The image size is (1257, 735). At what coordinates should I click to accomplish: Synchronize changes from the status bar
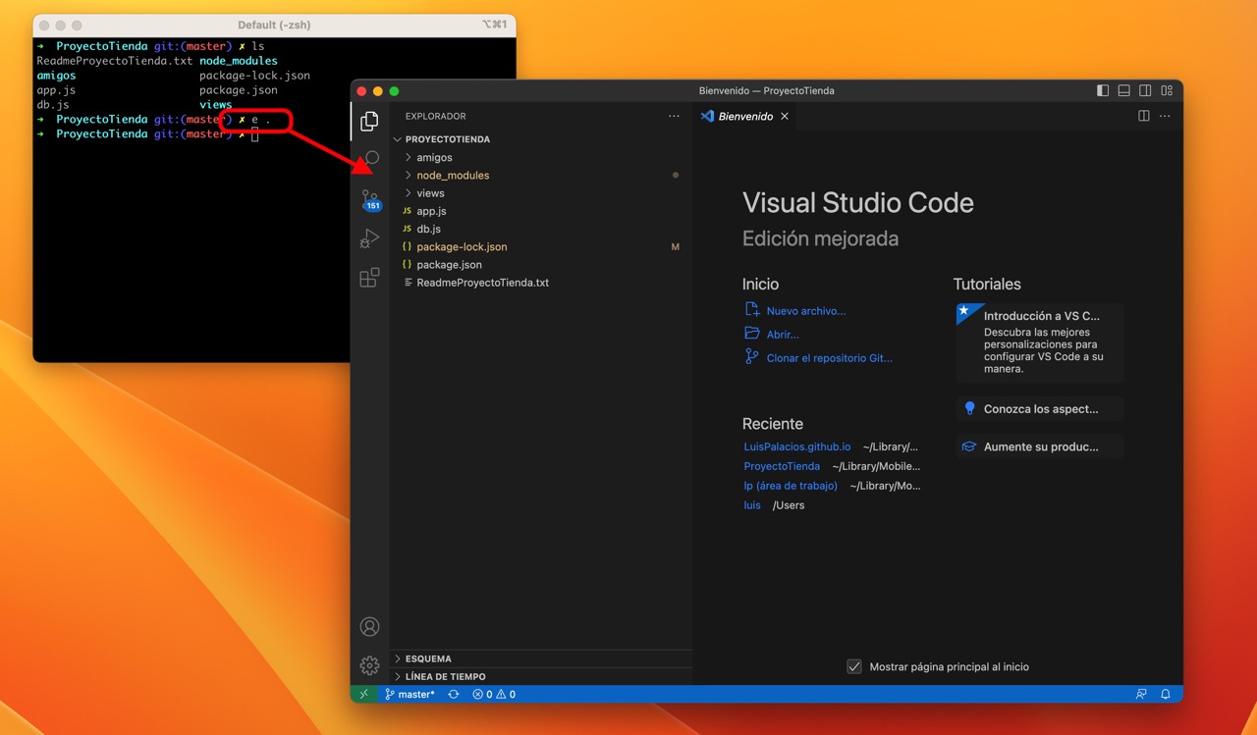tap(453, 694)
